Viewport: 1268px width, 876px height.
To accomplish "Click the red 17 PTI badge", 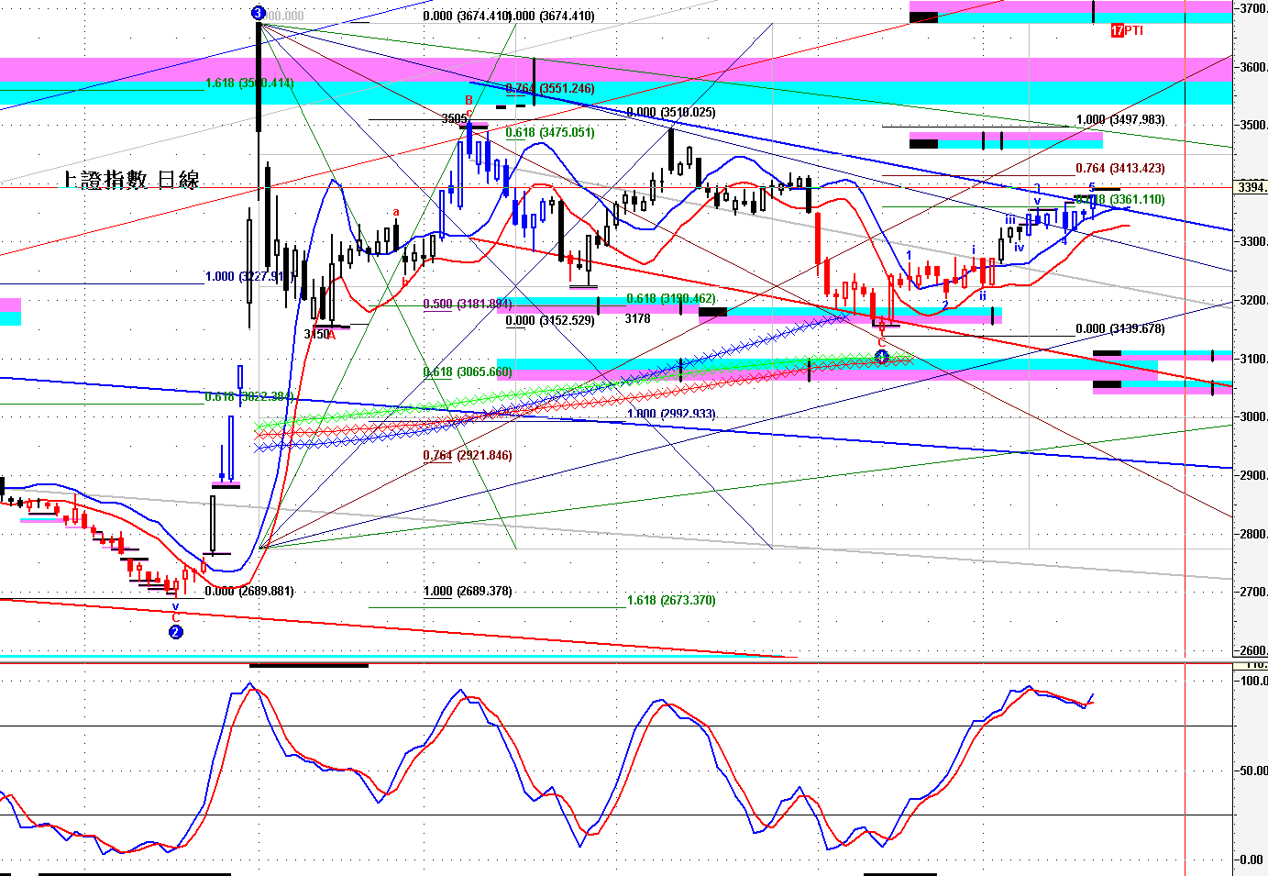I will (x=1127, y=30).
